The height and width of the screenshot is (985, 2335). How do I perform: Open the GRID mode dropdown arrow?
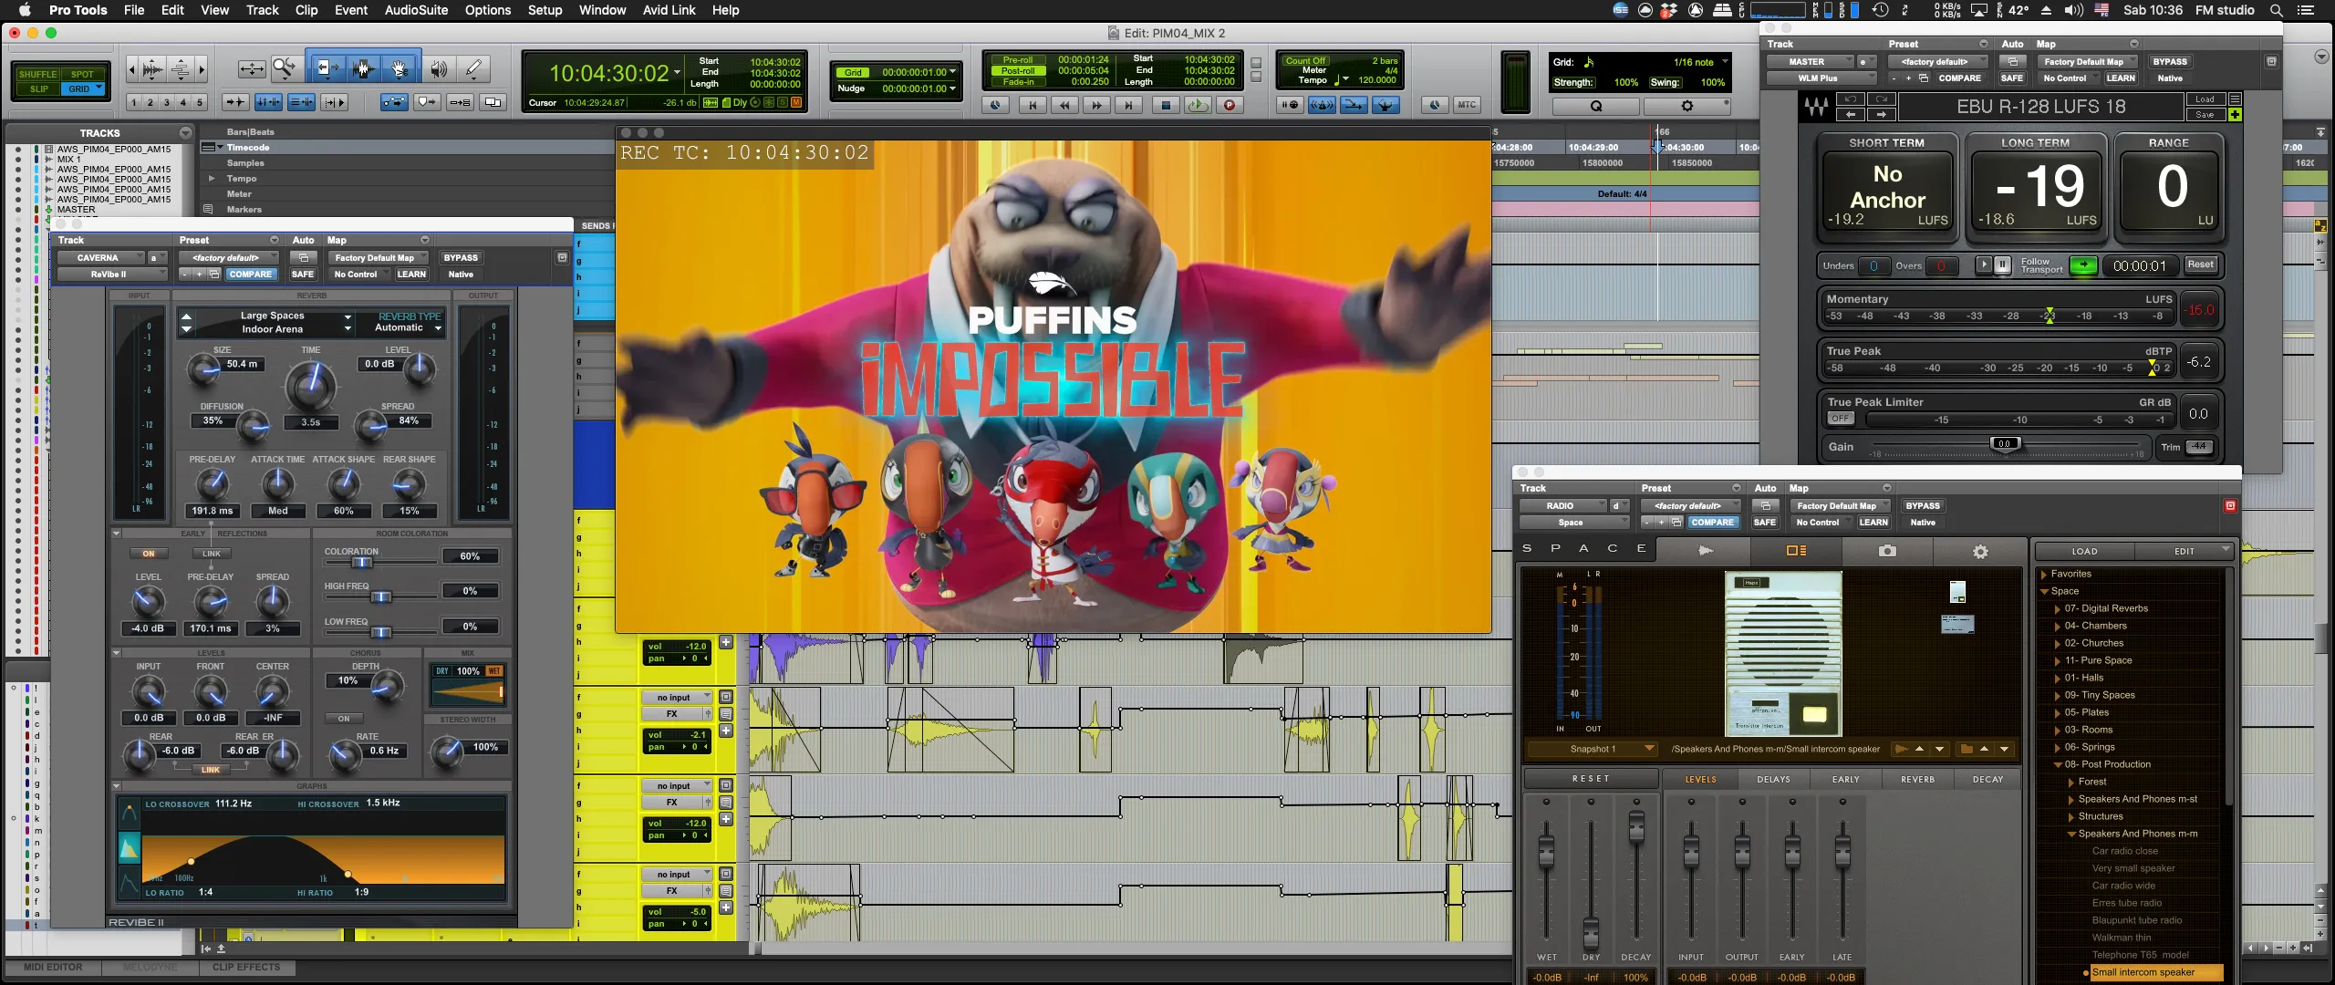coord(99,88)
